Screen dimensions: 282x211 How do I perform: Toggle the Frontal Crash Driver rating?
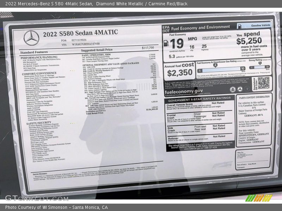[x=218, y=113]
